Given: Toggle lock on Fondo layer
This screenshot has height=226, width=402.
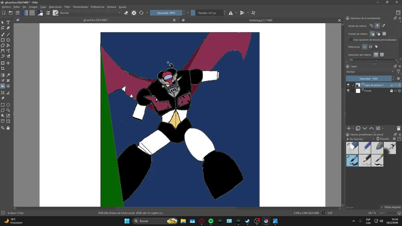Looking at the screenshot, I should (391, 91).
